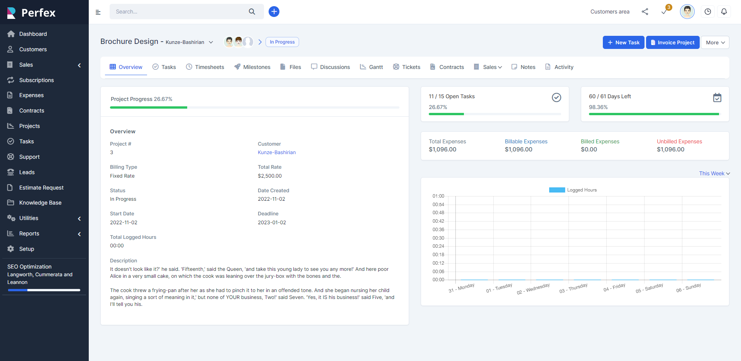Click the Dashboard home icon in sidebar

point(11,34)
